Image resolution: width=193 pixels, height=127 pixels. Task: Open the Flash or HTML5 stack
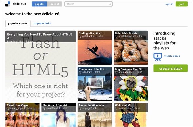point(40,66)
